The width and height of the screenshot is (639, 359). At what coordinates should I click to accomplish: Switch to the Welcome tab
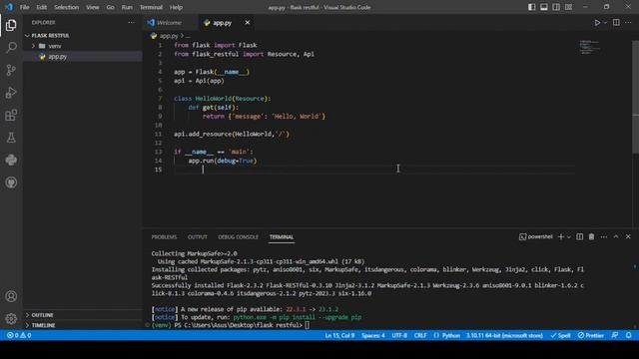coord(170,23)
